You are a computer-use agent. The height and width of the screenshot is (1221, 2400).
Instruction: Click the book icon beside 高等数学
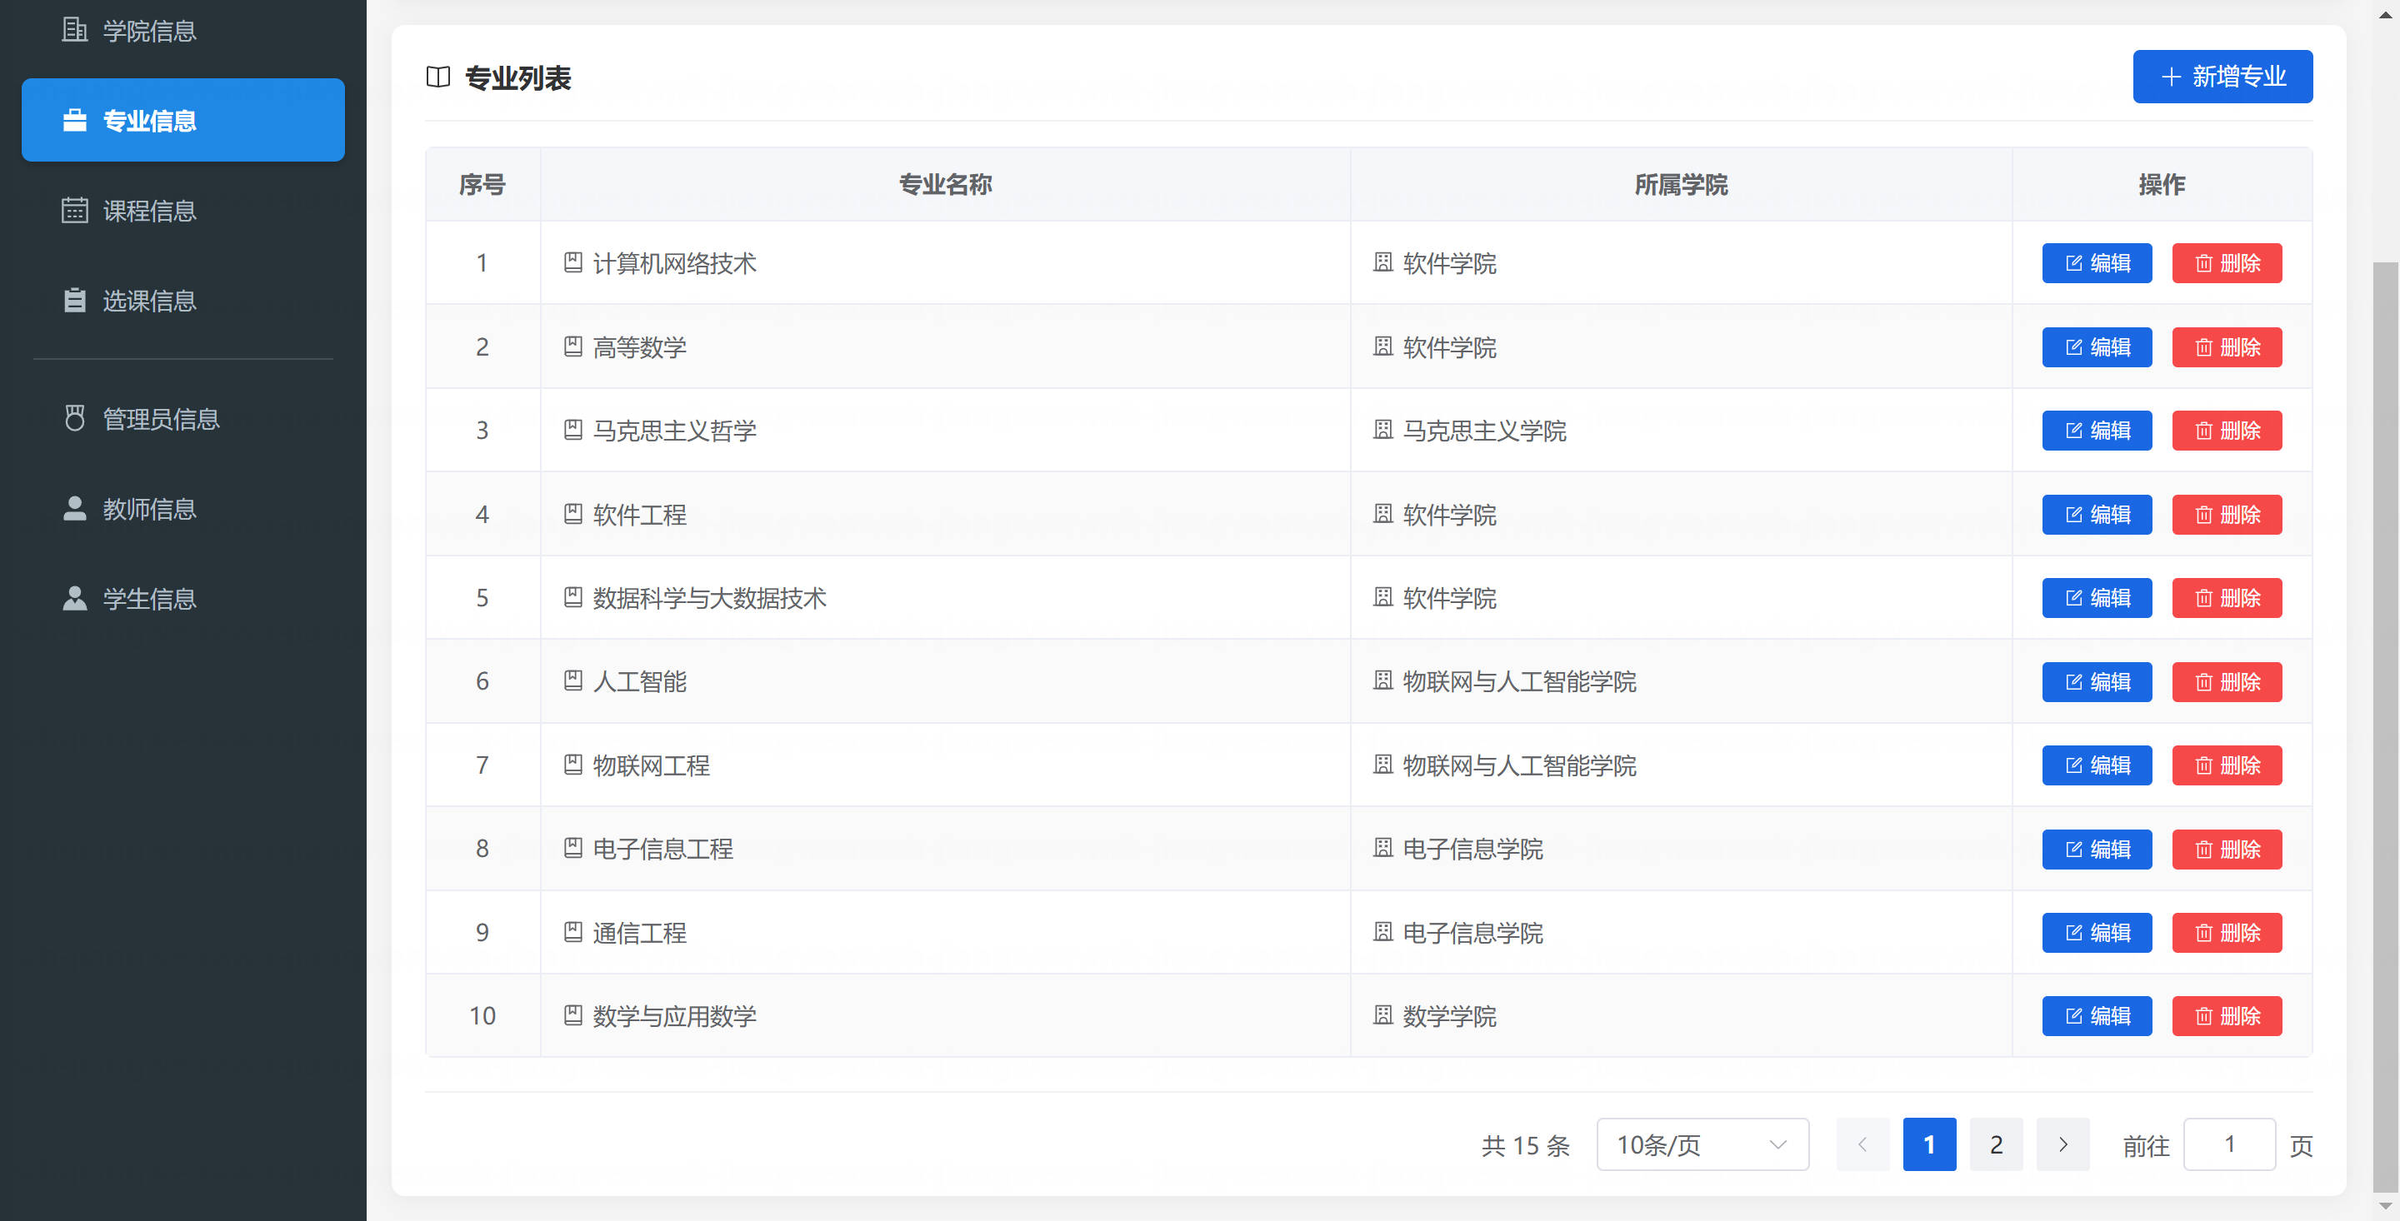[573, 346]
